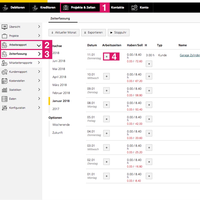This screenshot has height=200, width=200.
Task: Click the Übersicht sidebar icon
Action: (4, 27)
